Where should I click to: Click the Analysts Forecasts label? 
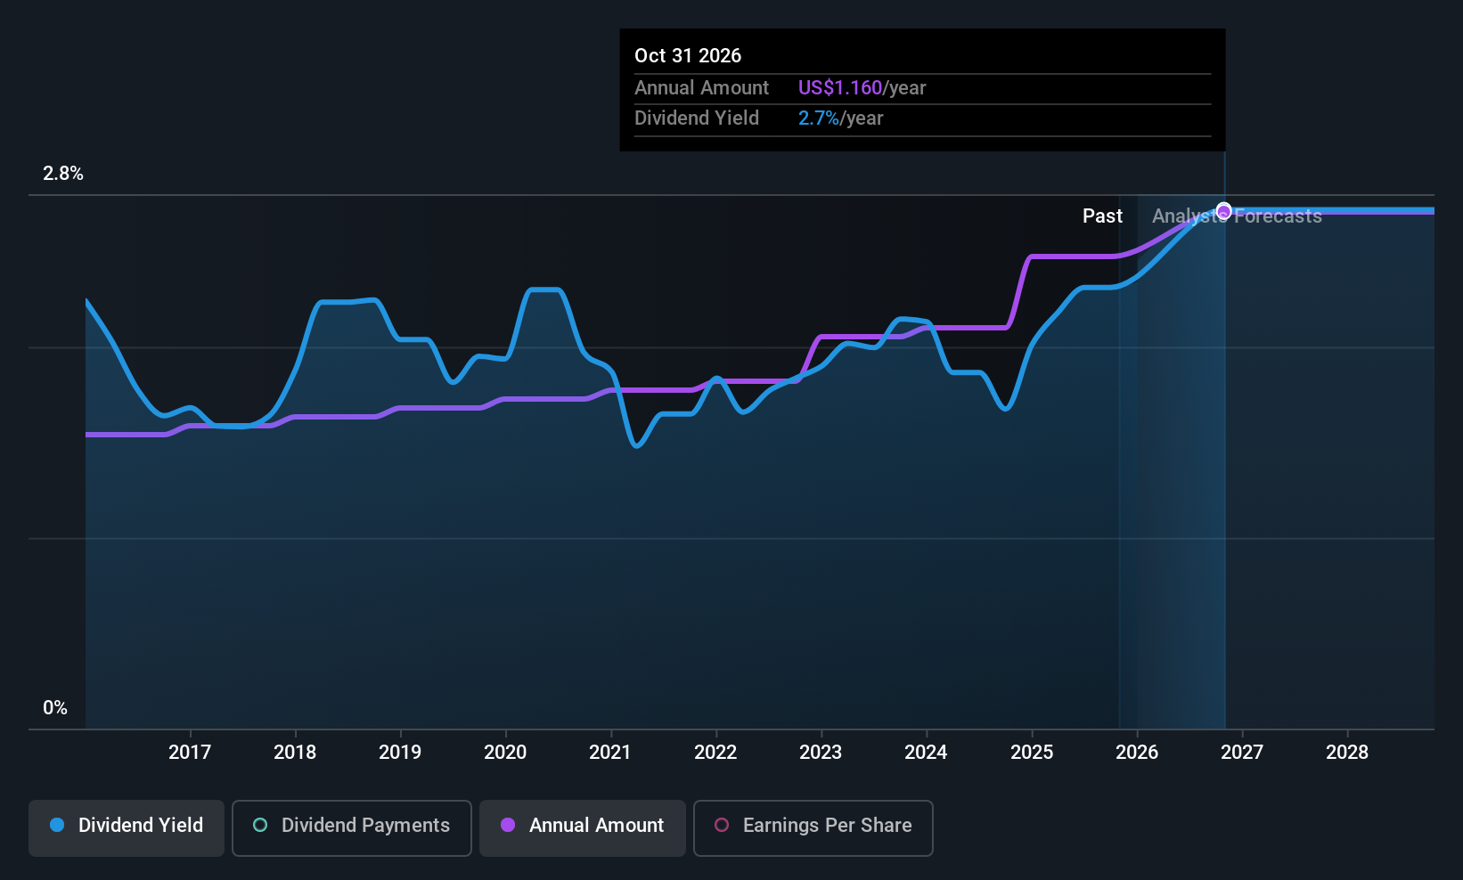1237,216
